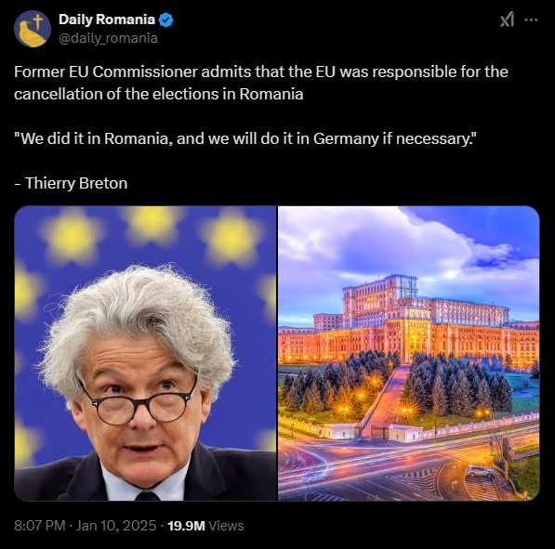Viewport: 555px width, 549px height.
Task: Click the Views label beside the count
Action: pyautogui.click(x=226, y=526)
